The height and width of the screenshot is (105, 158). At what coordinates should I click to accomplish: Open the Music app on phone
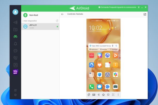pos(107,55)
